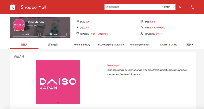Viewport: 204px width, 109px height.
Task: Click the Daiso Japan round shop avatar
Action: pos(19,25)
